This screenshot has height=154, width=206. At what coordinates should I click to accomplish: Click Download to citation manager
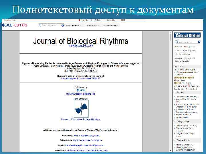pos(187,112)
